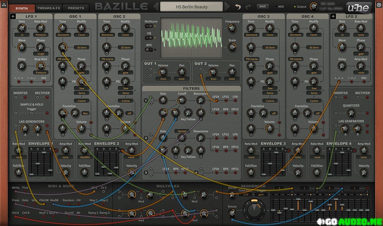Click the LFO 2 Delay knob
This screenshot has width=383, height=226.
click(x=342, y=66)
